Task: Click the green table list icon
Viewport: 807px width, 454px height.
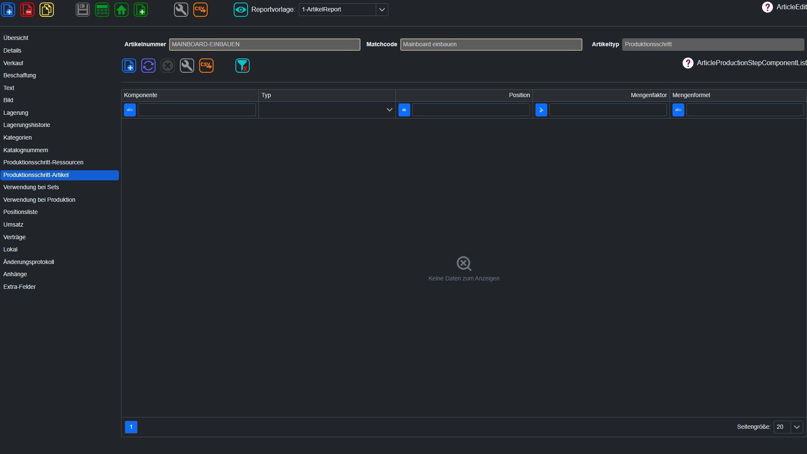Action: point(102,10)
